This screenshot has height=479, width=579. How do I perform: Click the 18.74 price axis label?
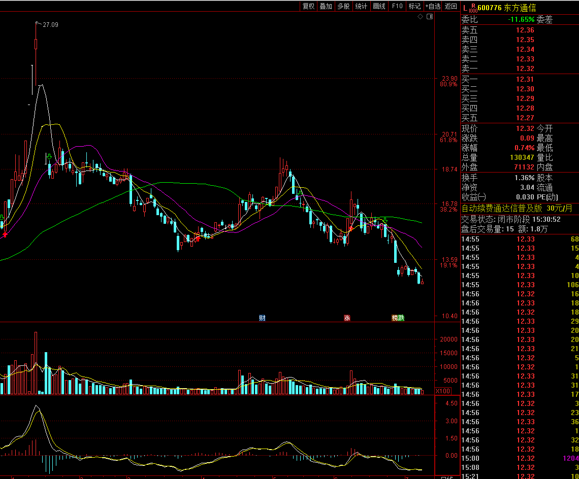pyautogui.click(x=449, y=169)
